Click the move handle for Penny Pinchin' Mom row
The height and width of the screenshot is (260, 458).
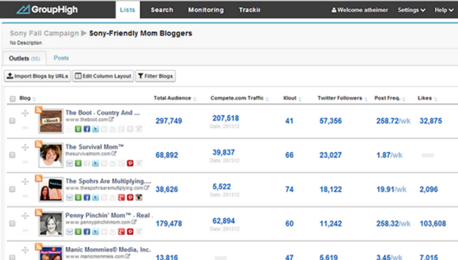(25, 216)
